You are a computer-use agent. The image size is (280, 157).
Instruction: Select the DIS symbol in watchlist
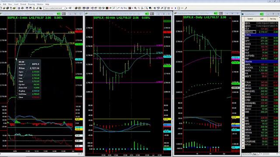pos(247,121)
